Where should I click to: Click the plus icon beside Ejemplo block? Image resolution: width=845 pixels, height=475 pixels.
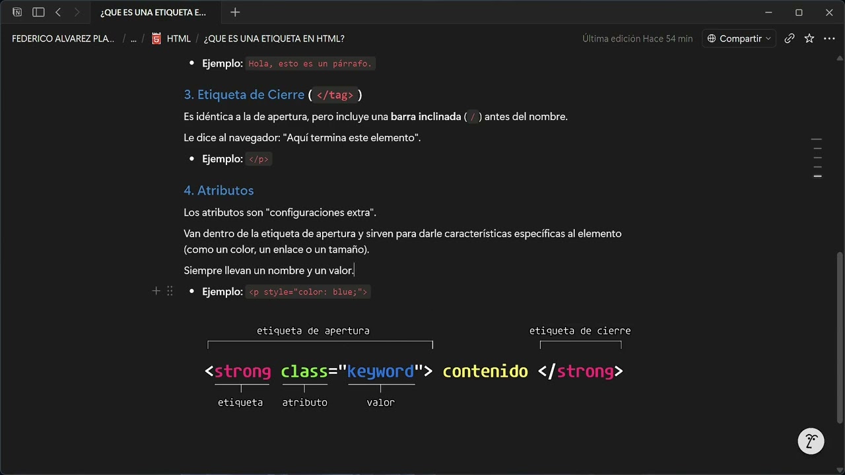[156, 291]
